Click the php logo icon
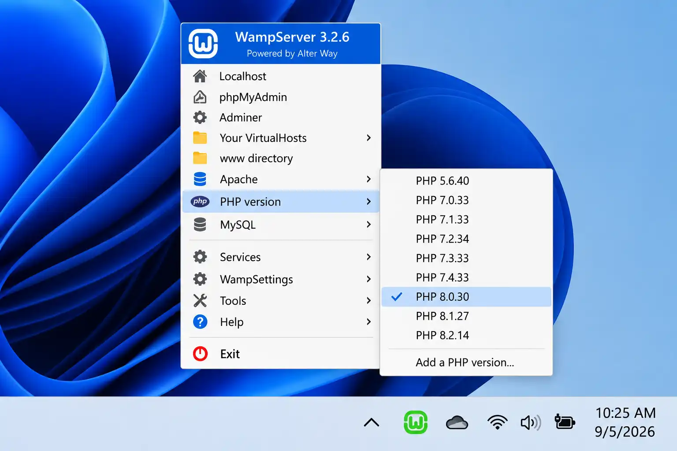Viewport: 677px width, 451px height. [200, 201]
